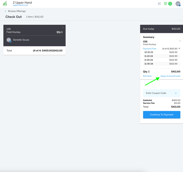Image resolution: width=183 pixels, height=172 pixels.
Task: Click the Due today summary header
Action: point(161,29)
